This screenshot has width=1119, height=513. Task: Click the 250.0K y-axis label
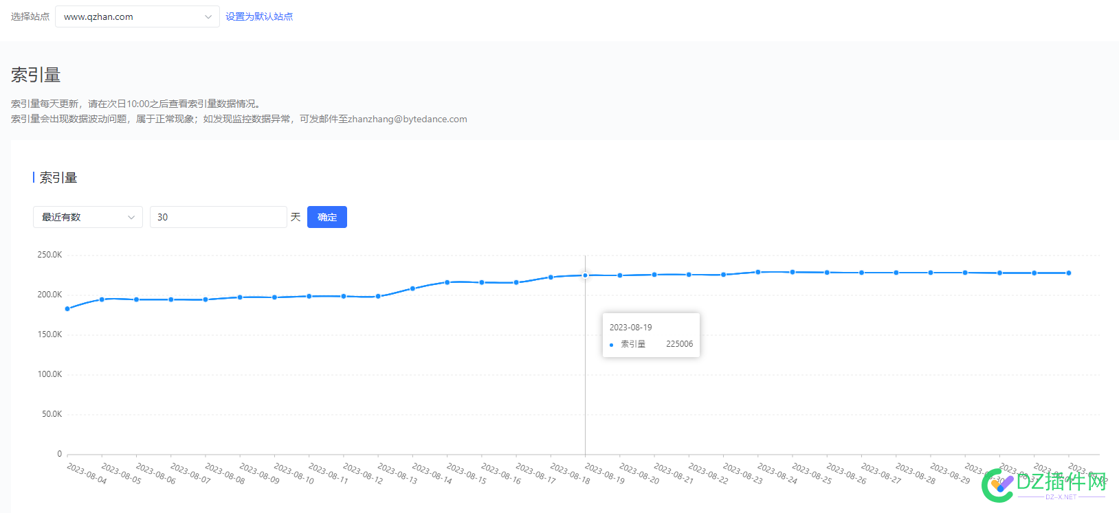tap(49, 255)
